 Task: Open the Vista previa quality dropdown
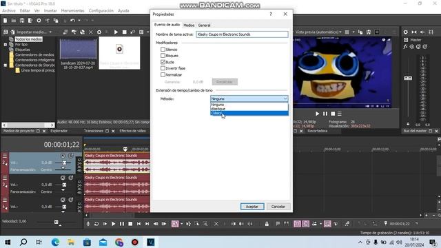[318, 32]
